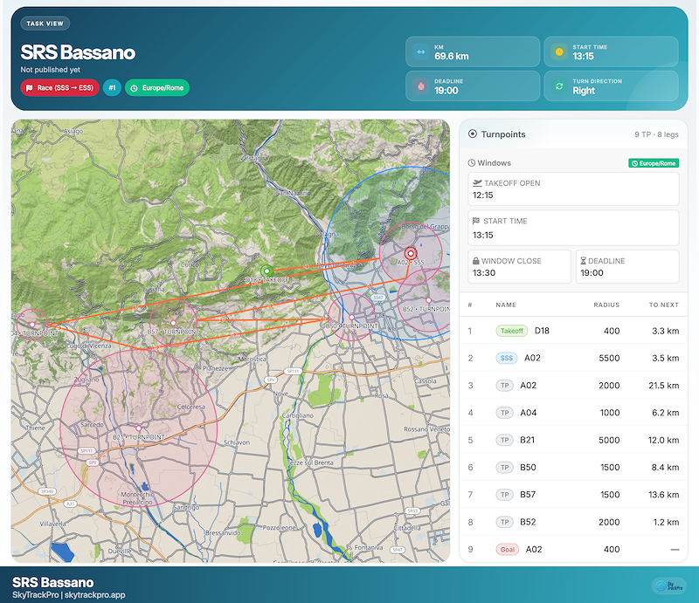Click the 5500 radius value for SSS
The height and width of the screenshot is (603, 699).
[x=609, y=358]
